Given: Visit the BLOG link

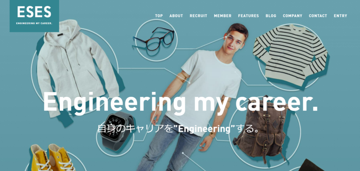Looking at the screenshot, I should pos(271,16).
